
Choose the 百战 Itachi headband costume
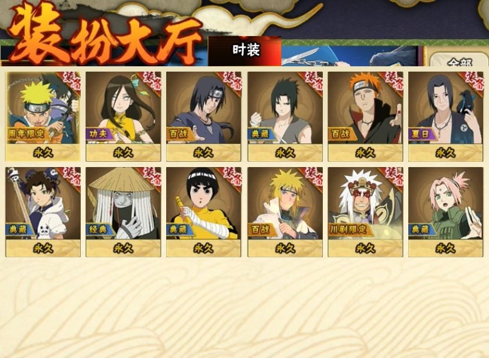coord(204,116)
